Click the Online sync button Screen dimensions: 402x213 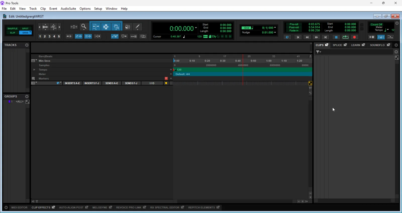point(287,37)
